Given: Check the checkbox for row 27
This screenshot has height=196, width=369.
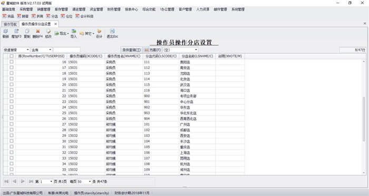Looking at the screenshot, I should pyautogui.click(x=11, y=124).
